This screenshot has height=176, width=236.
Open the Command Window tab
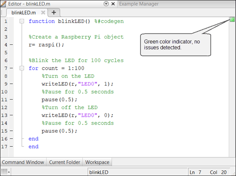(x=23, y=162)
